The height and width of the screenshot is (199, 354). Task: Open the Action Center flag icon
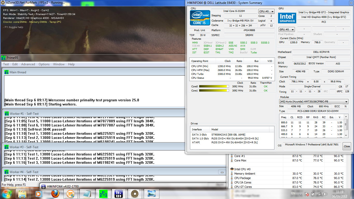tap(307, 194)
